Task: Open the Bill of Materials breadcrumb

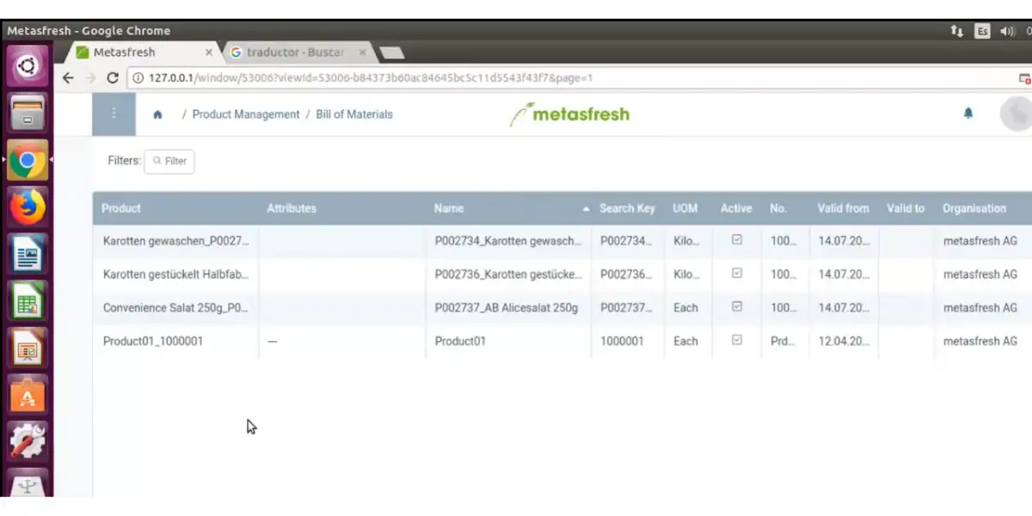Action: (354, 114)
